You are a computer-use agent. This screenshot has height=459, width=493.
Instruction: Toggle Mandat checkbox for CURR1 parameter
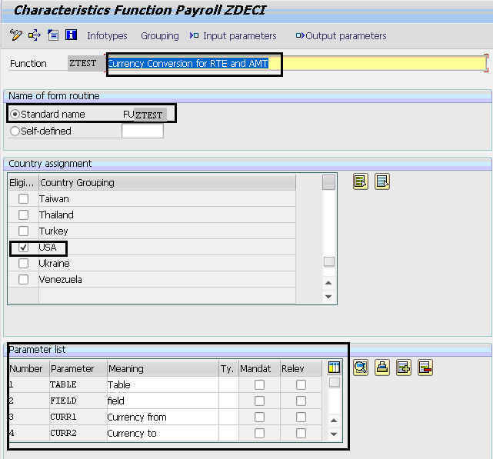tap(259, 417)
